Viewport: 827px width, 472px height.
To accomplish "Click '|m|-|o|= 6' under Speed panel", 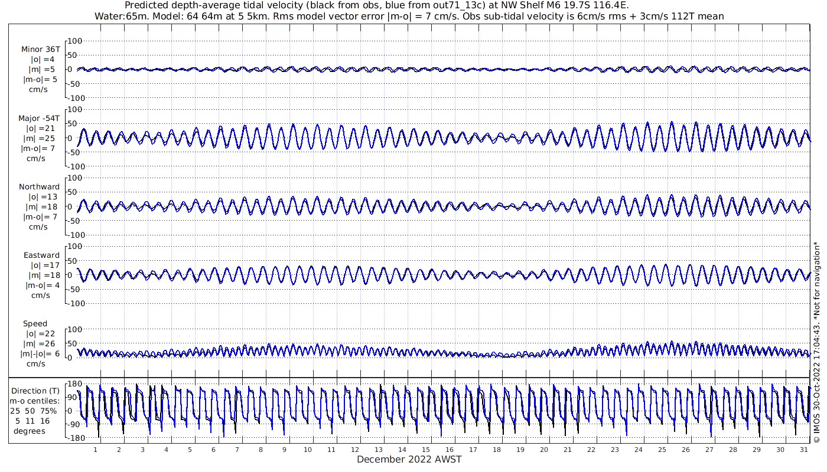I will coord(40,354).
